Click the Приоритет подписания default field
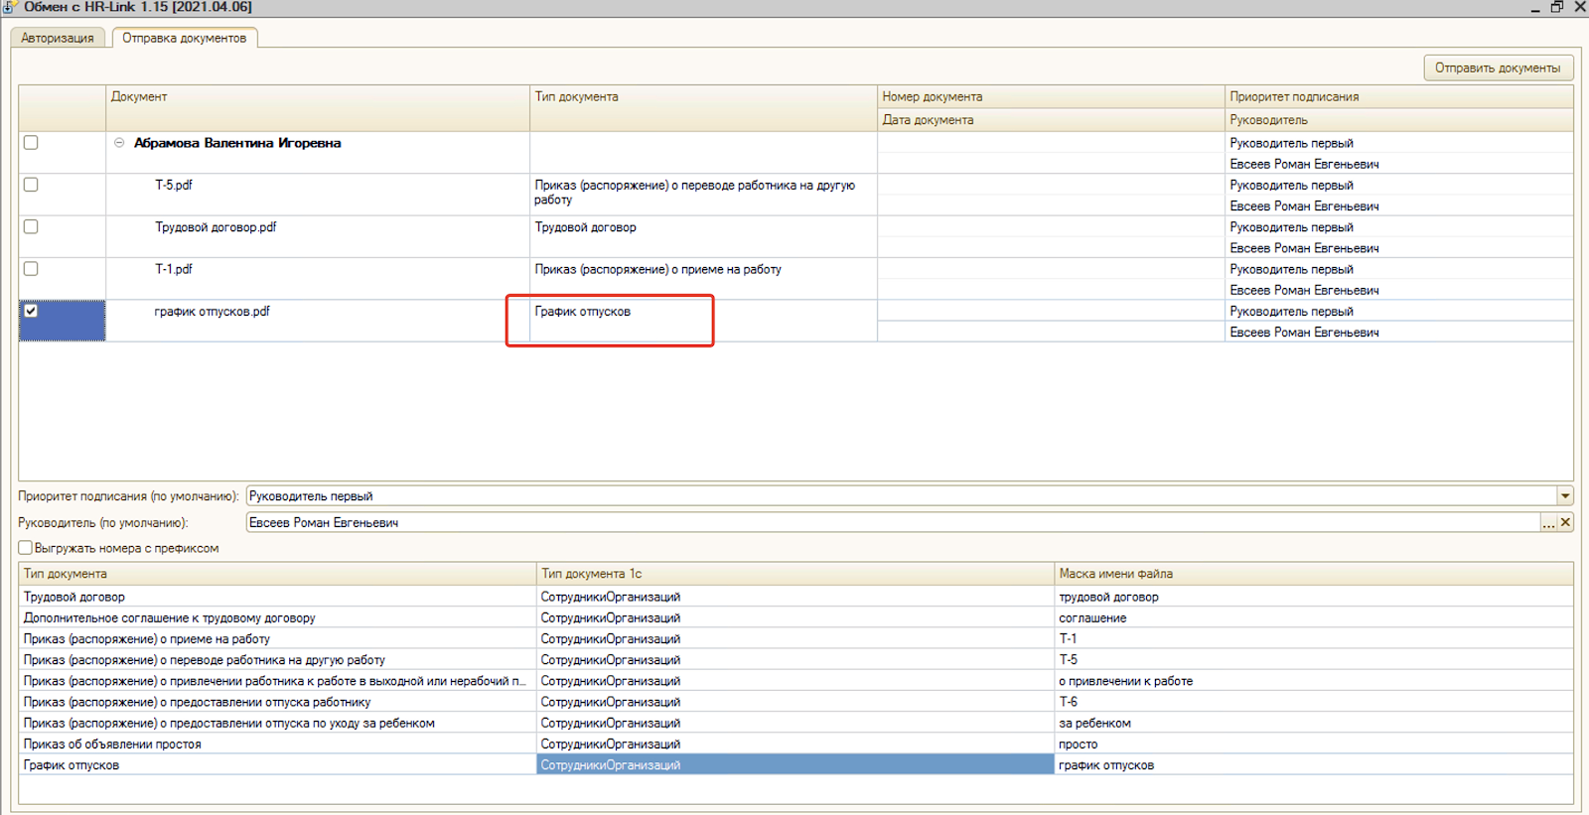The width and height of the screenshot is (1589, 815). tap(901, 496)
